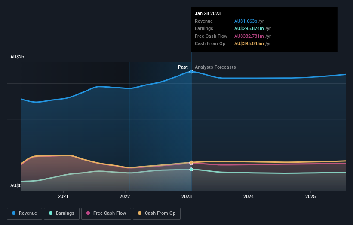The image size is (353, 225).
Task: Click the Analysts Forecasts label
Action: [x=215, y=67]
